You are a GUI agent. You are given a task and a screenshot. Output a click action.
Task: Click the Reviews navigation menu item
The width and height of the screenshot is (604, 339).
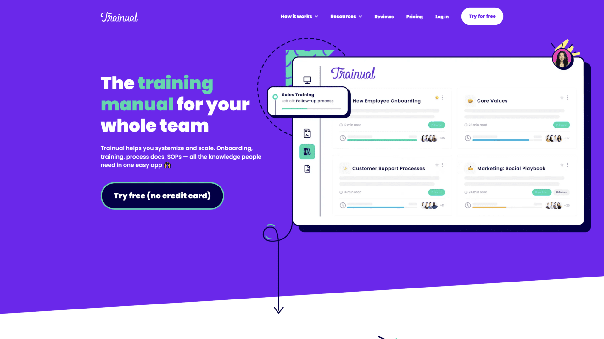(x=384, y=17)
